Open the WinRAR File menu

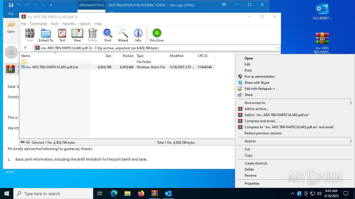click(x=24, y=24)
